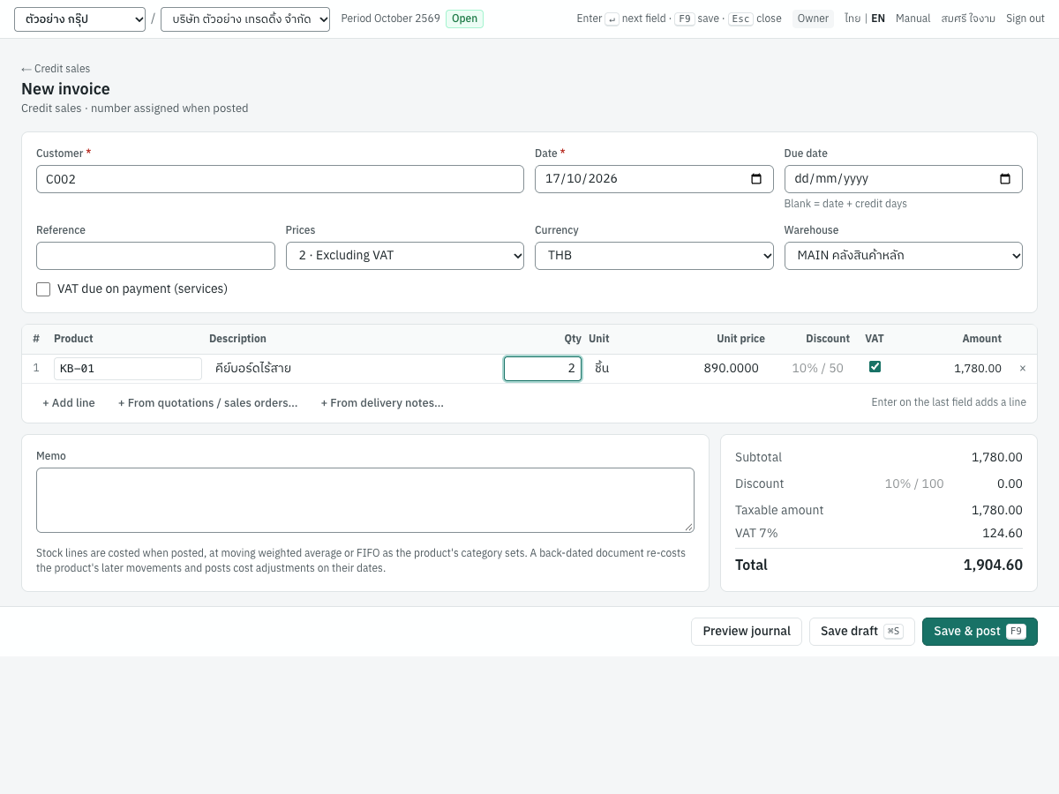Click the Product field KB-01
The image size is (1059, 794).
(128, 369)
